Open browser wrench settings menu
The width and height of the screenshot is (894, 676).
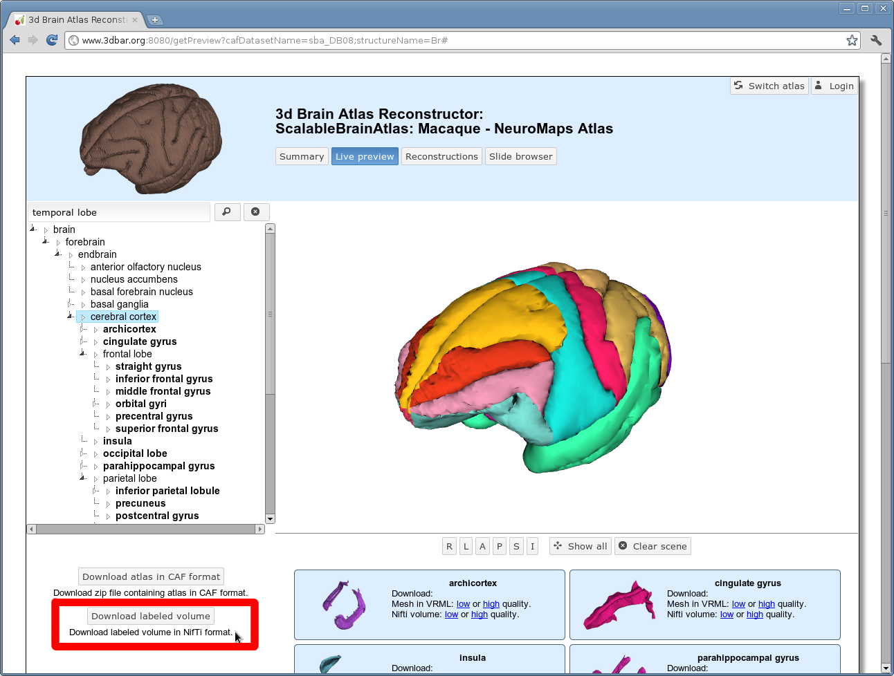876,40
